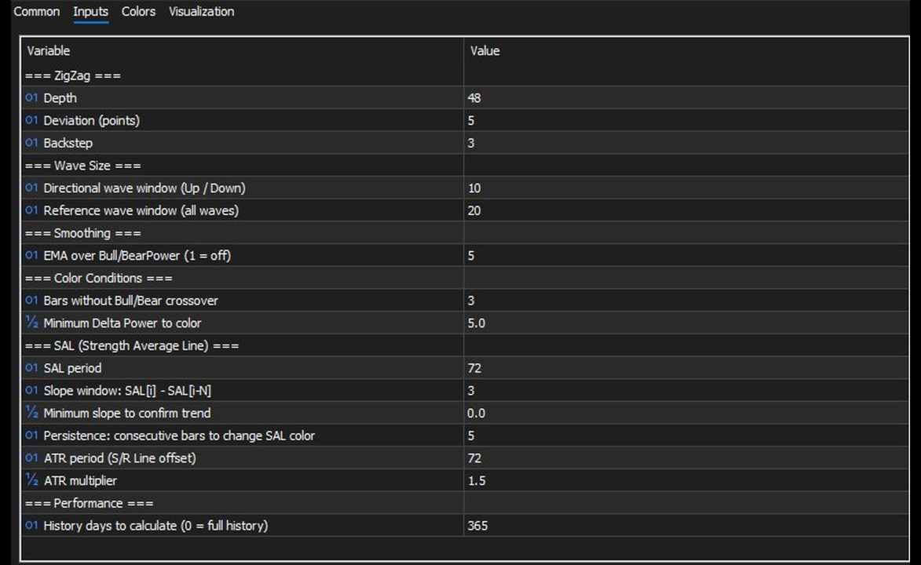The height and width of the screenshot is (565, 921).
Task: Click the integer icon next to Backstep
Action: click(31, 143)
